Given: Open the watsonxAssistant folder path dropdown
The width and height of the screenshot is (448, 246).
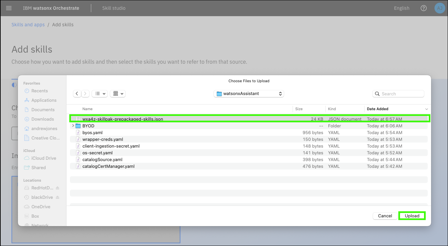Looking at the screenshot, I should pyautogui.click(x=249, y=94).
